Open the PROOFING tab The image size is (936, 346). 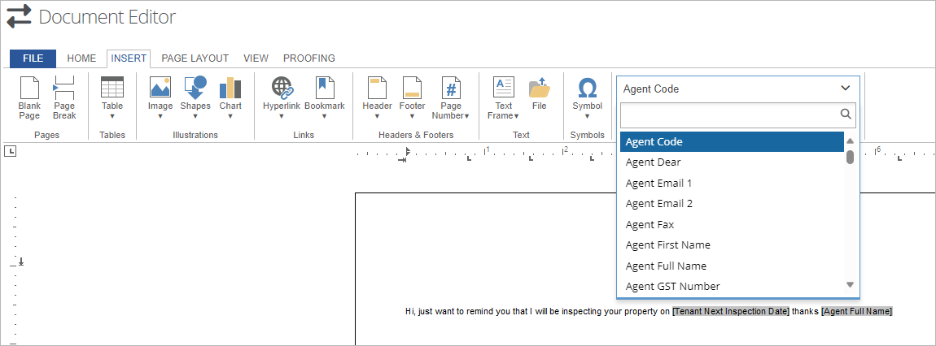[308, 58]
